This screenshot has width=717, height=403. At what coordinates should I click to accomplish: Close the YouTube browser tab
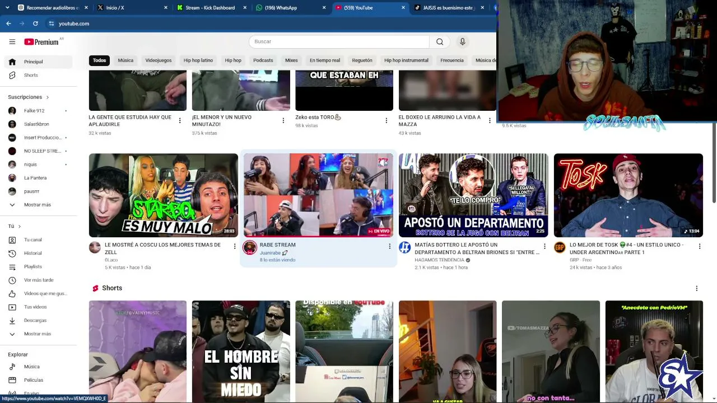[403, 8]
